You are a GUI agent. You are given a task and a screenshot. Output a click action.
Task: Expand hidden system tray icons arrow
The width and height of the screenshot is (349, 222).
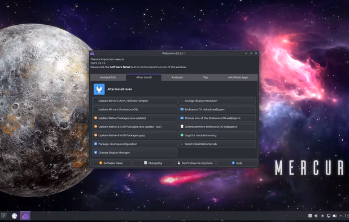coord(341,216)
